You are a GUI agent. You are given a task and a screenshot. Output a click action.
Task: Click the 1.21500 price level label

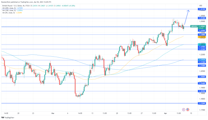(x=202, y=62)
